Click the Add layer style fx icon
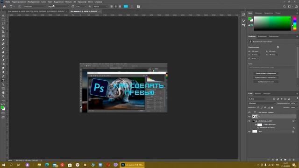299x168 pixels. point(273,160)
